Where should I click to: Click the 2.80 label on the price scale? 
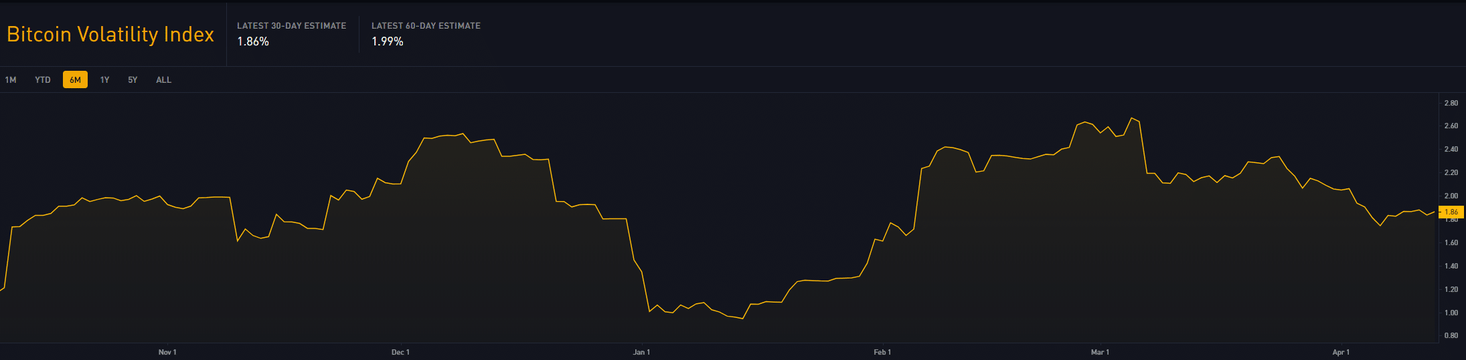point(1451,103)
